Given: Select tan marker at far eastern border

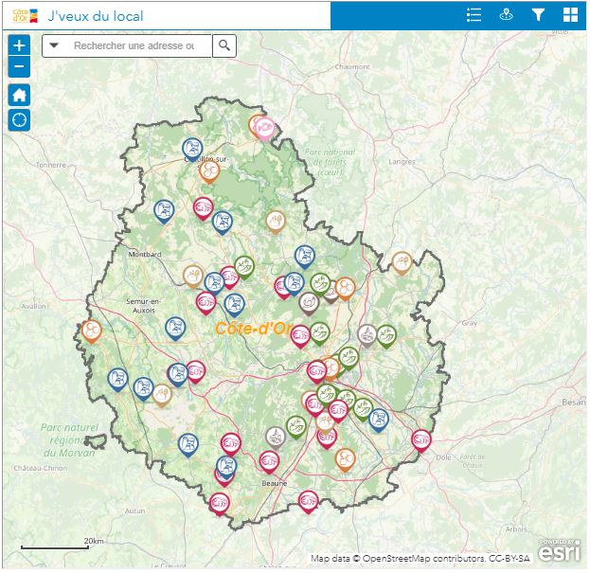Looking at the screenshot, I should click(402, 262).
